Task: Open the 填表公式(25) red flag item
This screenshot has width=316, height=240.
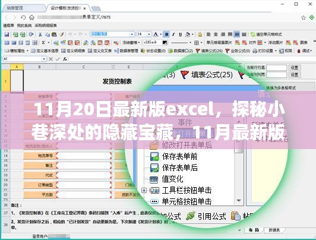Action: 206,75
